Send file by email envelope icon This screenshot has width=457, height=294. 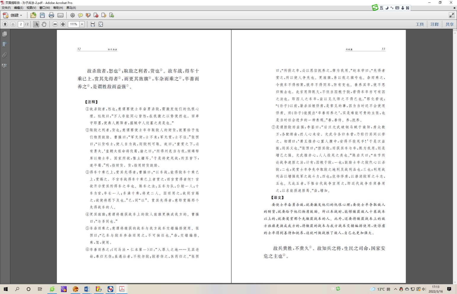pyautogui.click(x=60, y=15)
